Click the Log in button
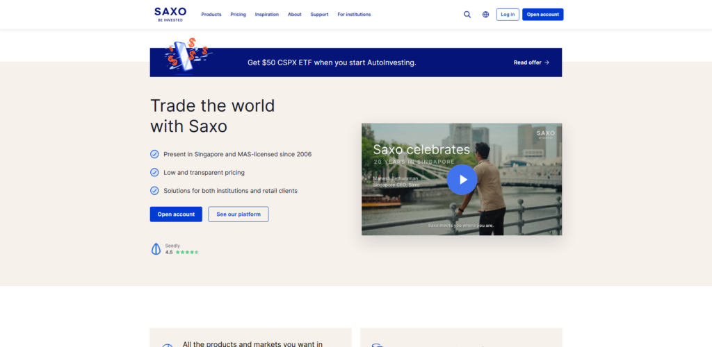The height and width of the screenshot is (347, 712). click(508, 15)
